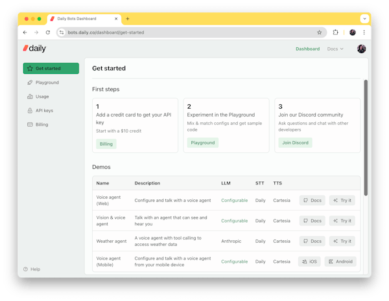Close the Daily Bots Dashboard tab

coord(116,19)
